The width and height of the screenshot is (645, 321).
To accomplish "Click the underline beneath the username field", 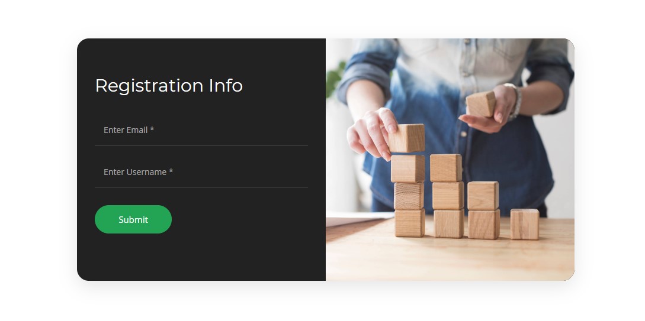I will [x=201, y=187].
